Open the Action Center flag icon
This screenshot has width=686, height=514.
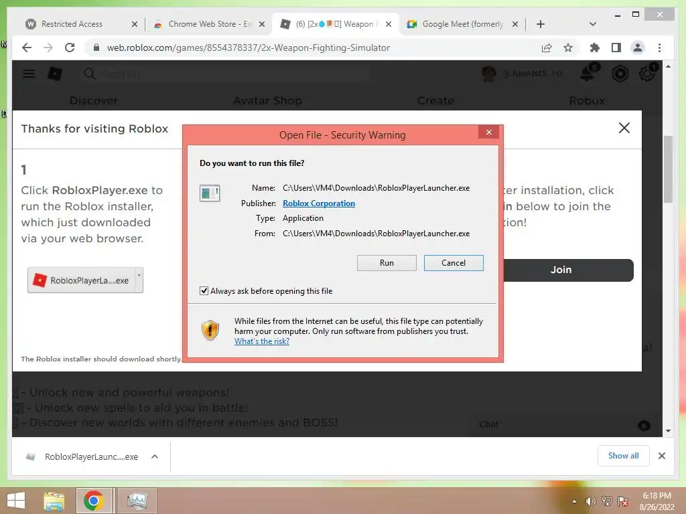tap(623, 501)
